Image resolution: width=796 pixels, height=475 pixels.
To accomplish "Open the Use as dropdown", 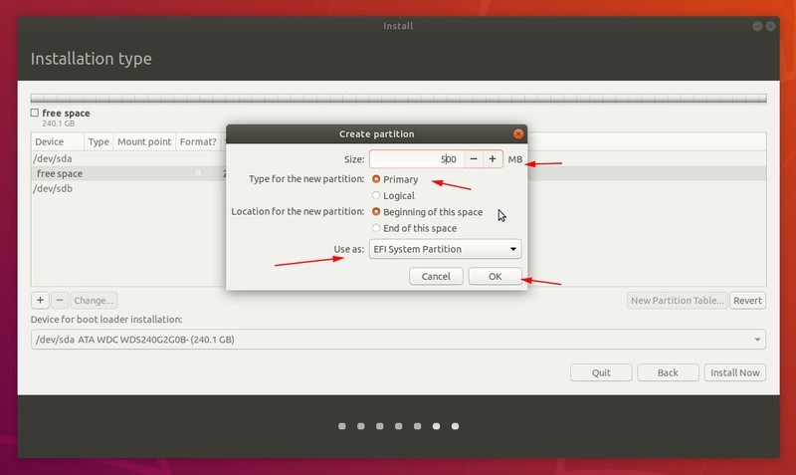I will [445, 249].
